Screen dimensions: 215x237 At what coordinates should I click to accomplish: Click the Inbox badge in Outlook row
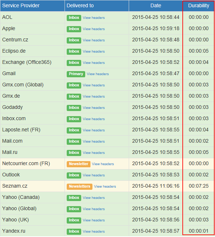(74, 175)
